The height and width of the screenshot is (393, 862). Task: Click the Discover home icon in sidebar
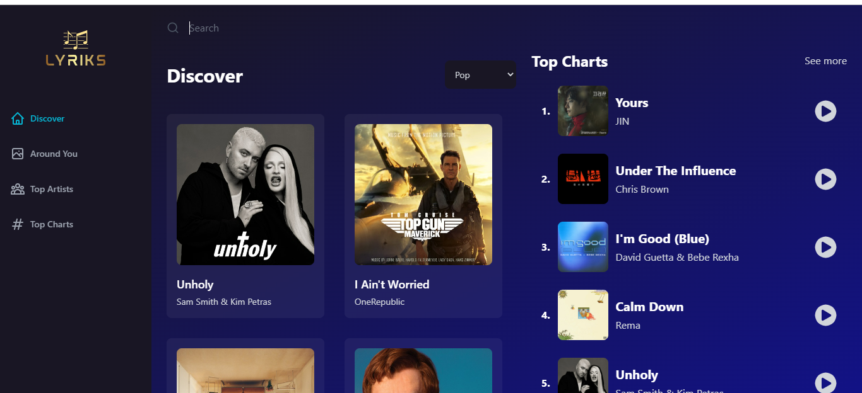point(18,118)
